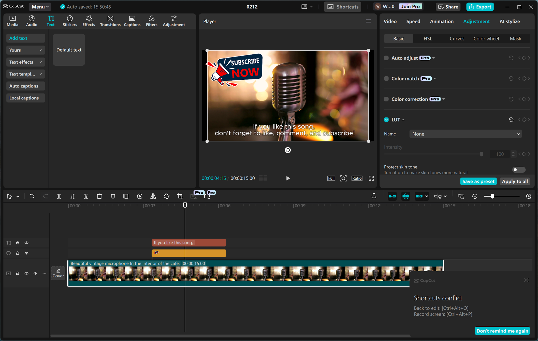This screenshot has width=538, height=341.
Task: Enable the Auto adjust checkbox
Action: (x=386, y=58)
